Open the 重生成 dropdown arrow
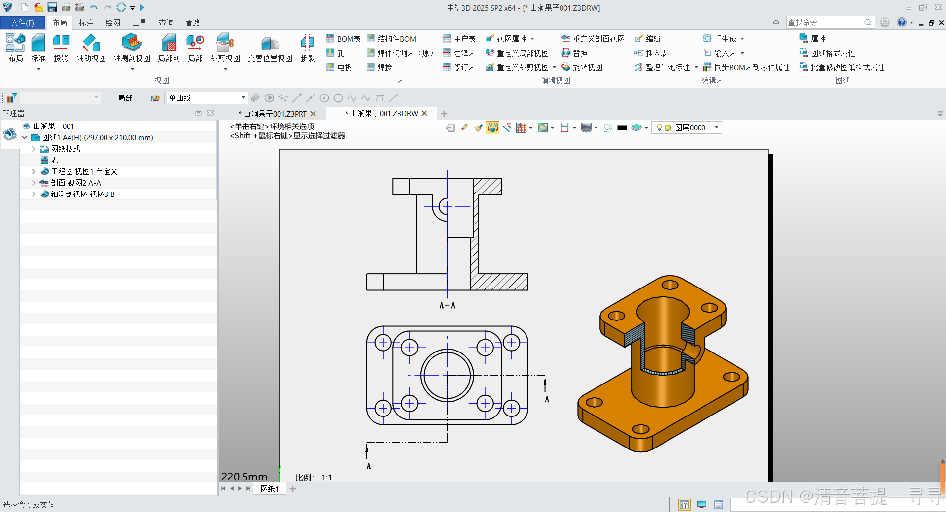 pyautogui.click(x=742, y=39)
